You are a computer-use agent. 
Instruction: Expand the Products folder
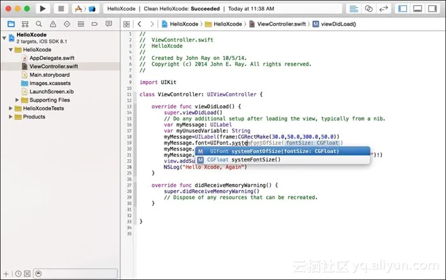[x=11, y=117]
